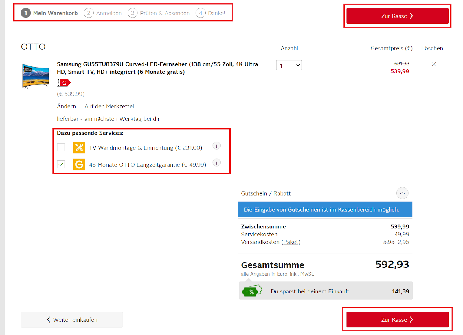Open the Samsung GU55TU8379U product title

point(157,68)
